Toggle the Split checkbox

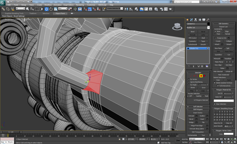[225, 48]
